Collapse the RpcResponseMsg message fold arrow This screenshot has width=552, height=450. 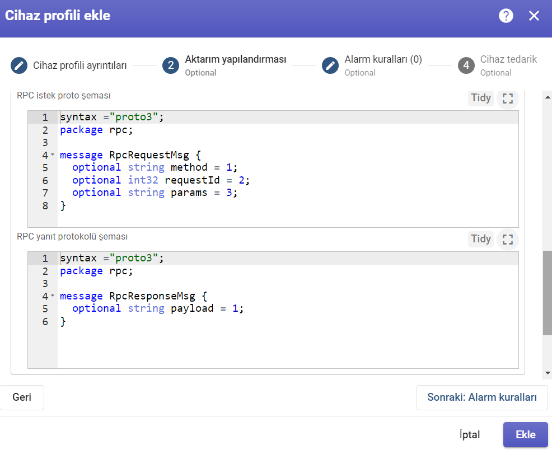tap(53, 296)
